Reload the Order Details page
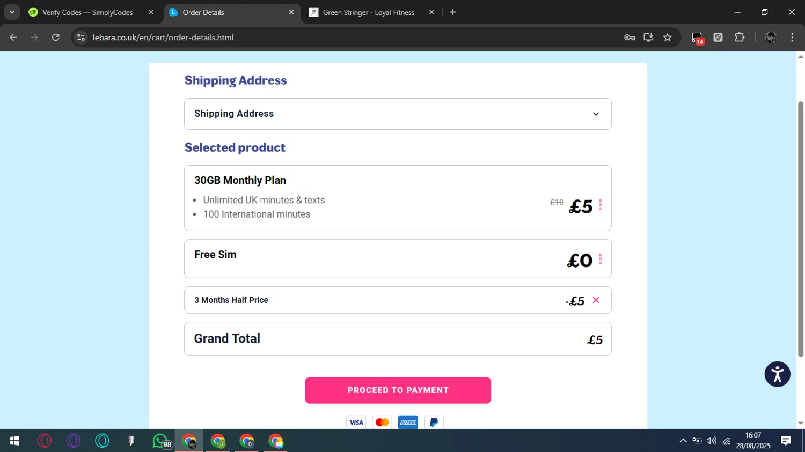Viewport: 805px width, 452px height. 56,38
